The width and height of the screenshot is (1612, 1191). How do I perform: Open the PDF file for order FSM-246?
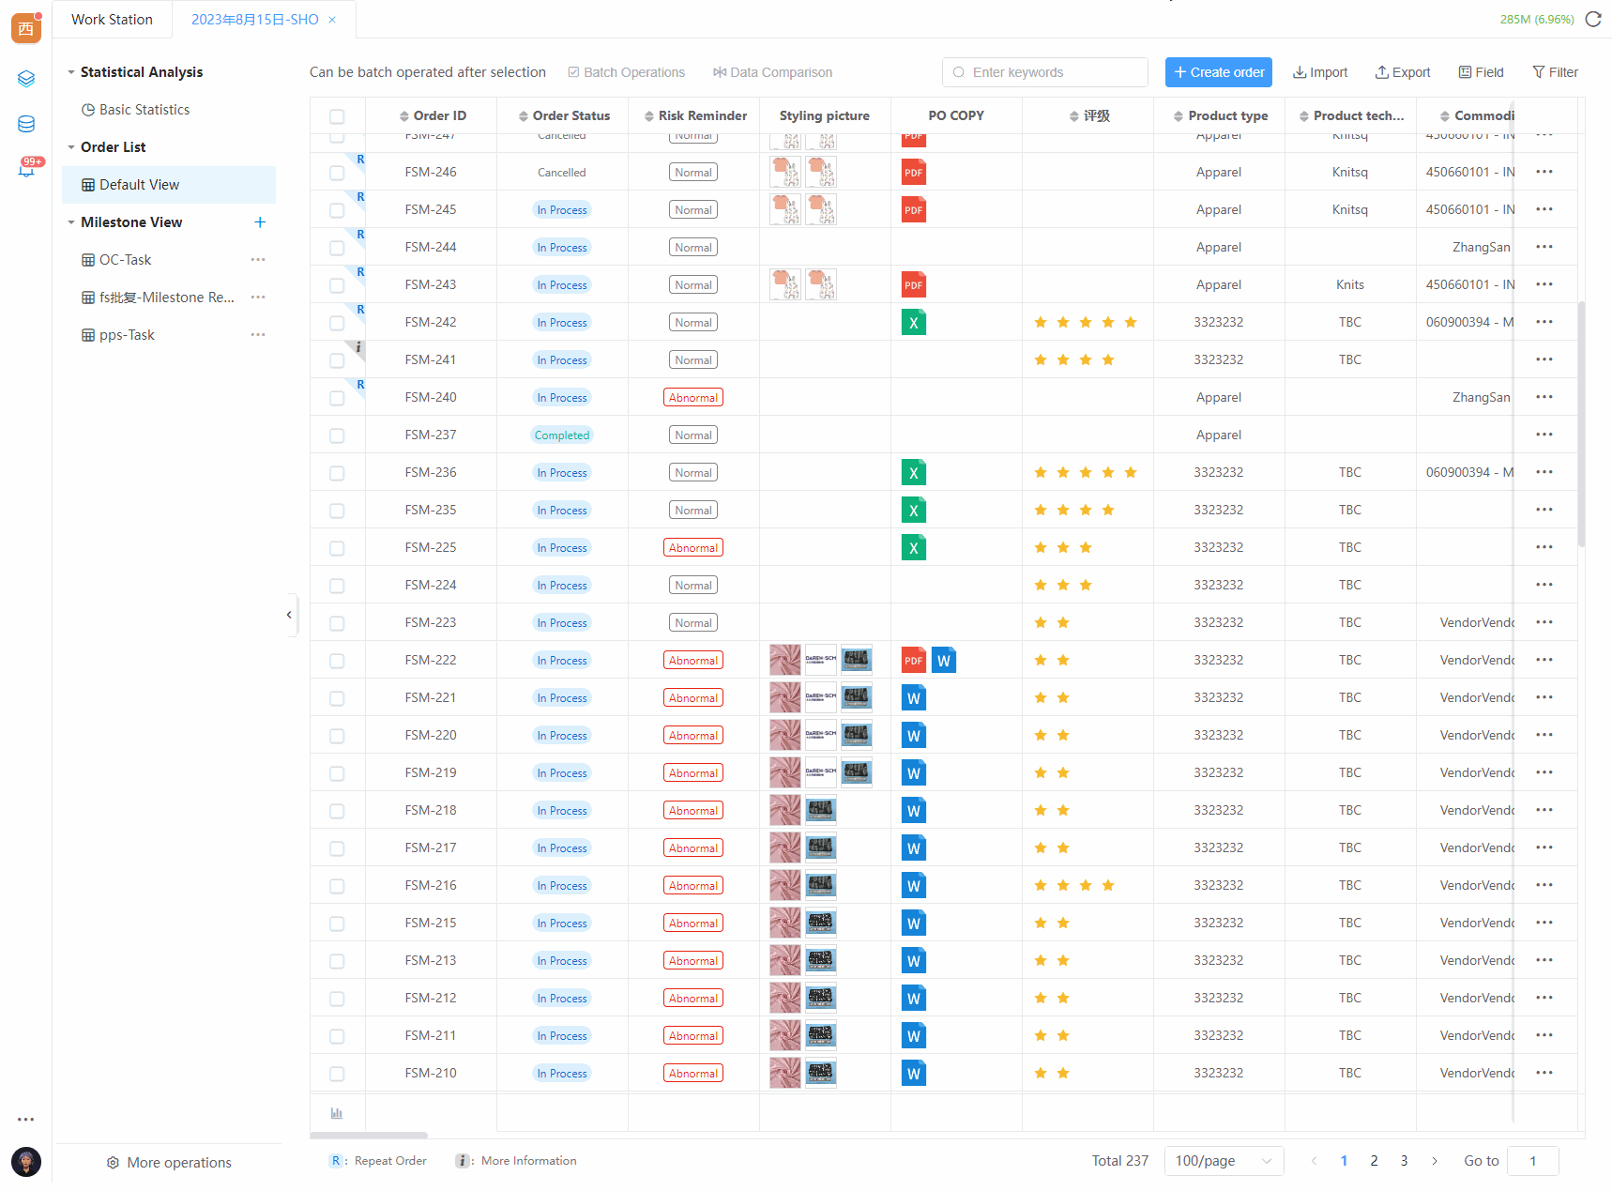coord(913,173)
